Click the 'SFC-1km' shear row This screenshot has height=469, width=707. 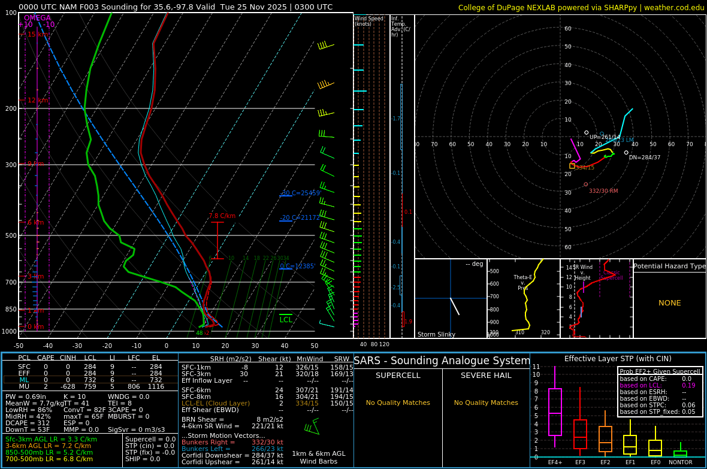tap(267, 367)
